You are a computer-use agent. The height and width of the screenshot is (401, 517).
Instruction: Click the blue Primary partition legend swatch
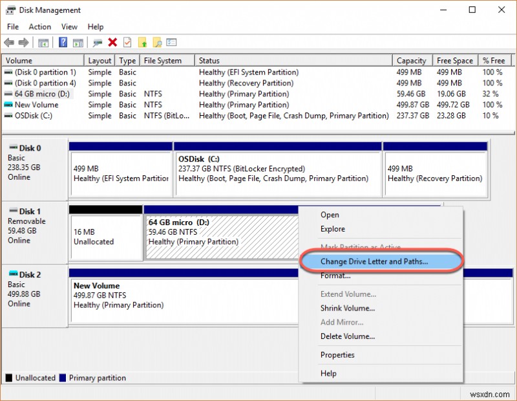click(62, 378)
